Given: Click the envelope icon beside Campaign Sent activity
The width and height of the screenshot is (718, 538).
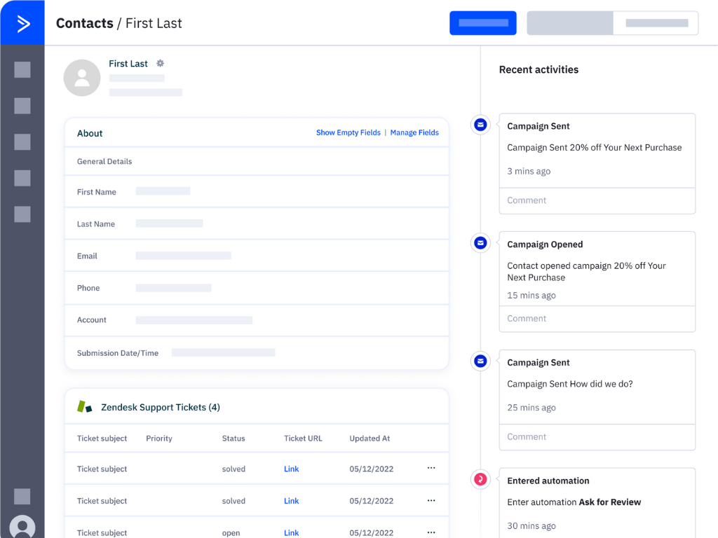Looking at the screenshot, I should [x=480, y=124].
